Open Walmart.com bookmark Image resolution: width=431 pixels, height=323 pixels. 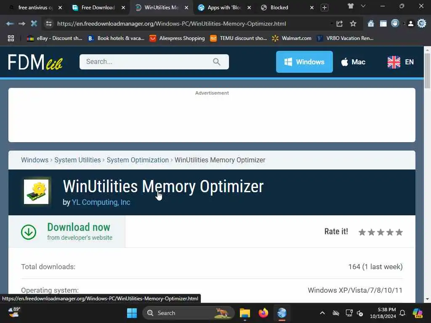[x=291, y=38]
